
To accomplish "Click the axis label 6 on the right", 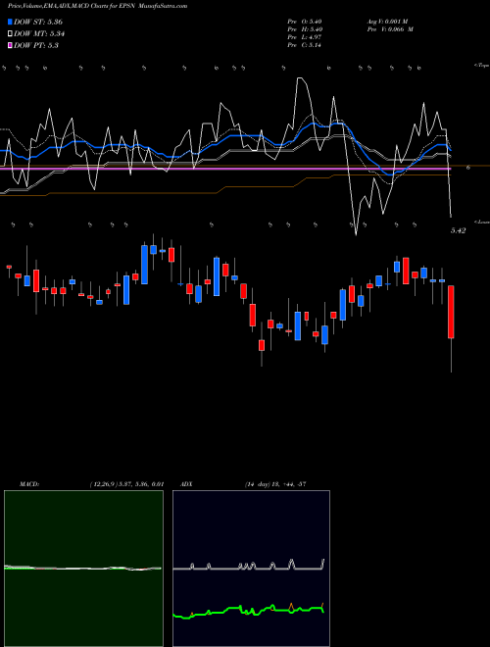I will tap(467, 167).
